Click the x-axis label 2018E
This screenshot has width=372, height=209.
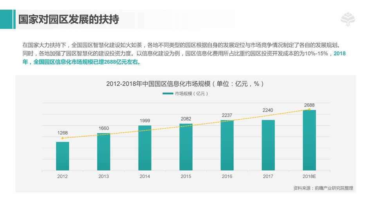pyautogui.click(x=309, y=177)
